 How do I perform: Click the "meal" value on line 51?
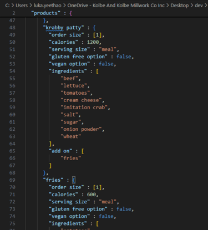108,49
